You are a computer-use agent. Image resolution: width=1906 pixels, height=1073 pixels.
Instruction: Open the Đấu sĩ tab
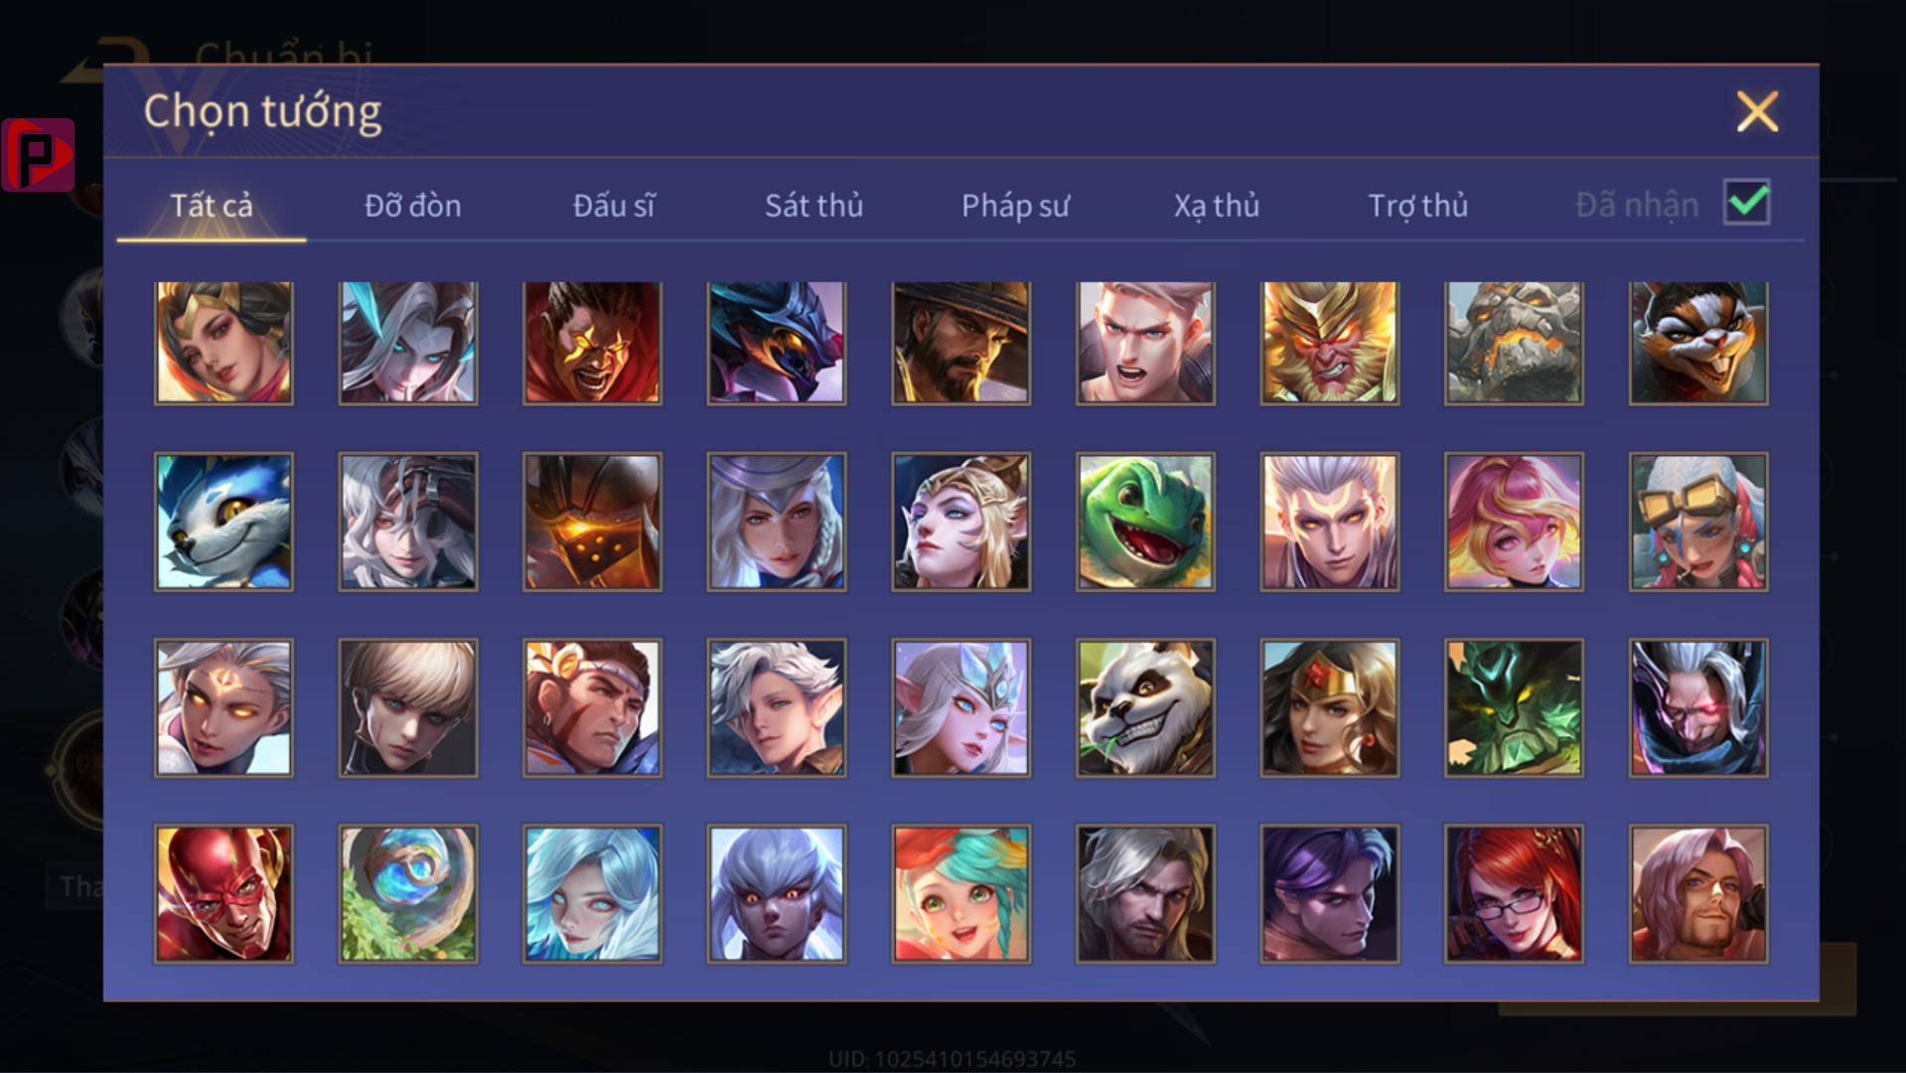coord(614,206)
